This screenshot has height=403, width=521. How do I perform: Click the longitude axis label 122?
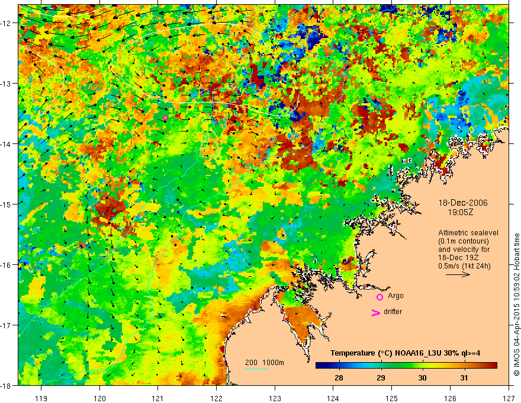click(x=216, y=398)
